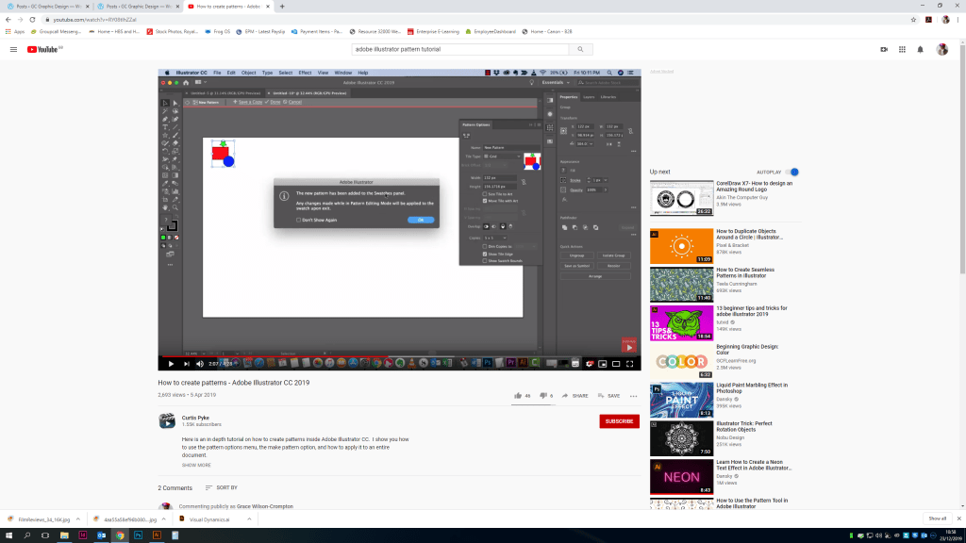Image resolution: width=966 pixels, height=543 pixels.
Task: Mute the video using the speaker icon
Action: (187, 363)
